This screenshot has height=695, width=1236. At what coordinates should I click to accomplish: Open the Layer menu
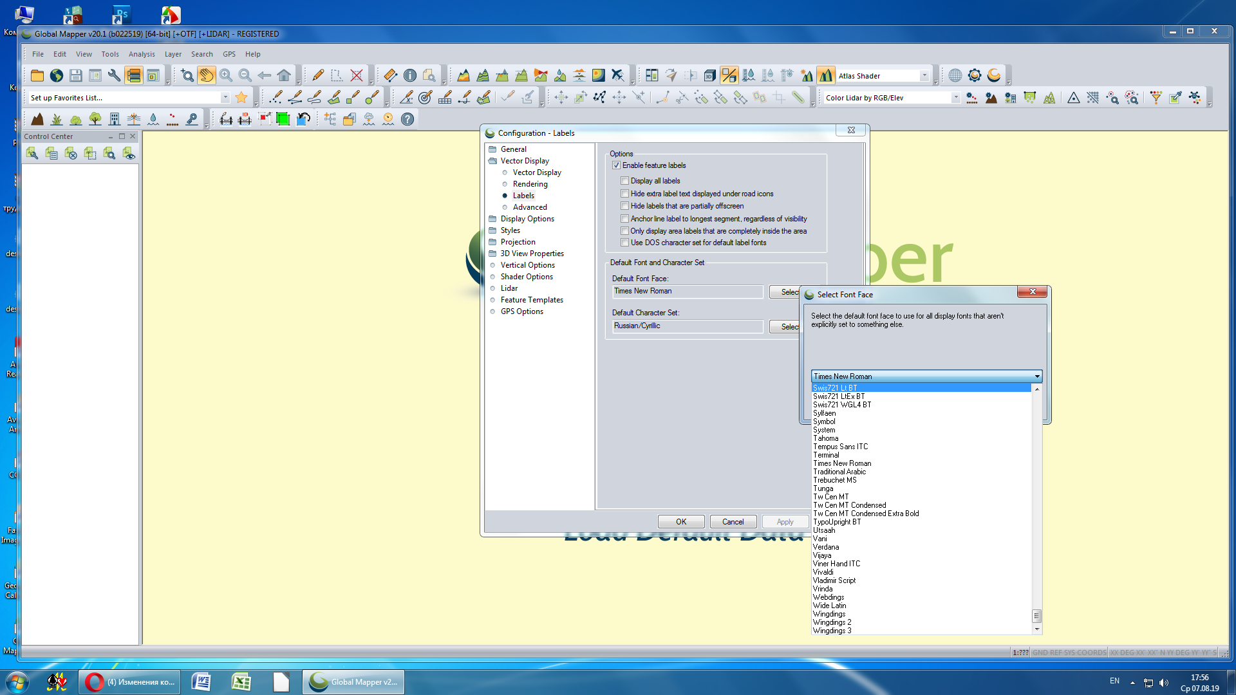pos(173,54)
